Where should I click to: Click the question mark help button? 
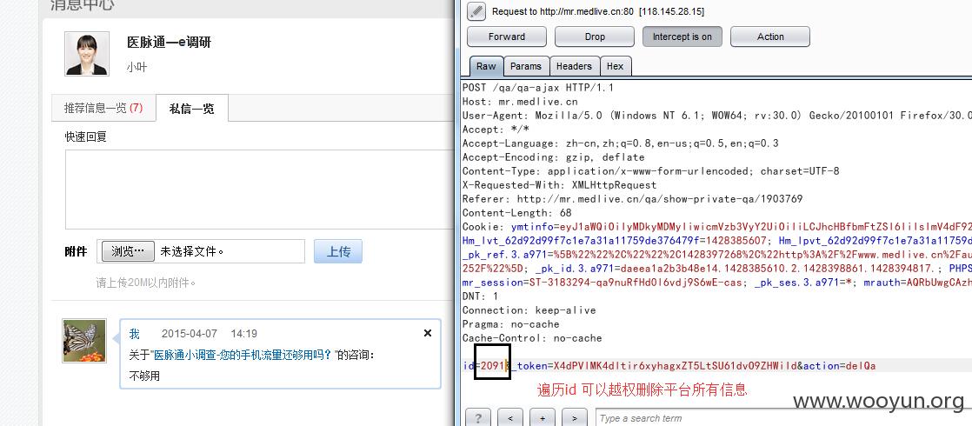(477, 418)
